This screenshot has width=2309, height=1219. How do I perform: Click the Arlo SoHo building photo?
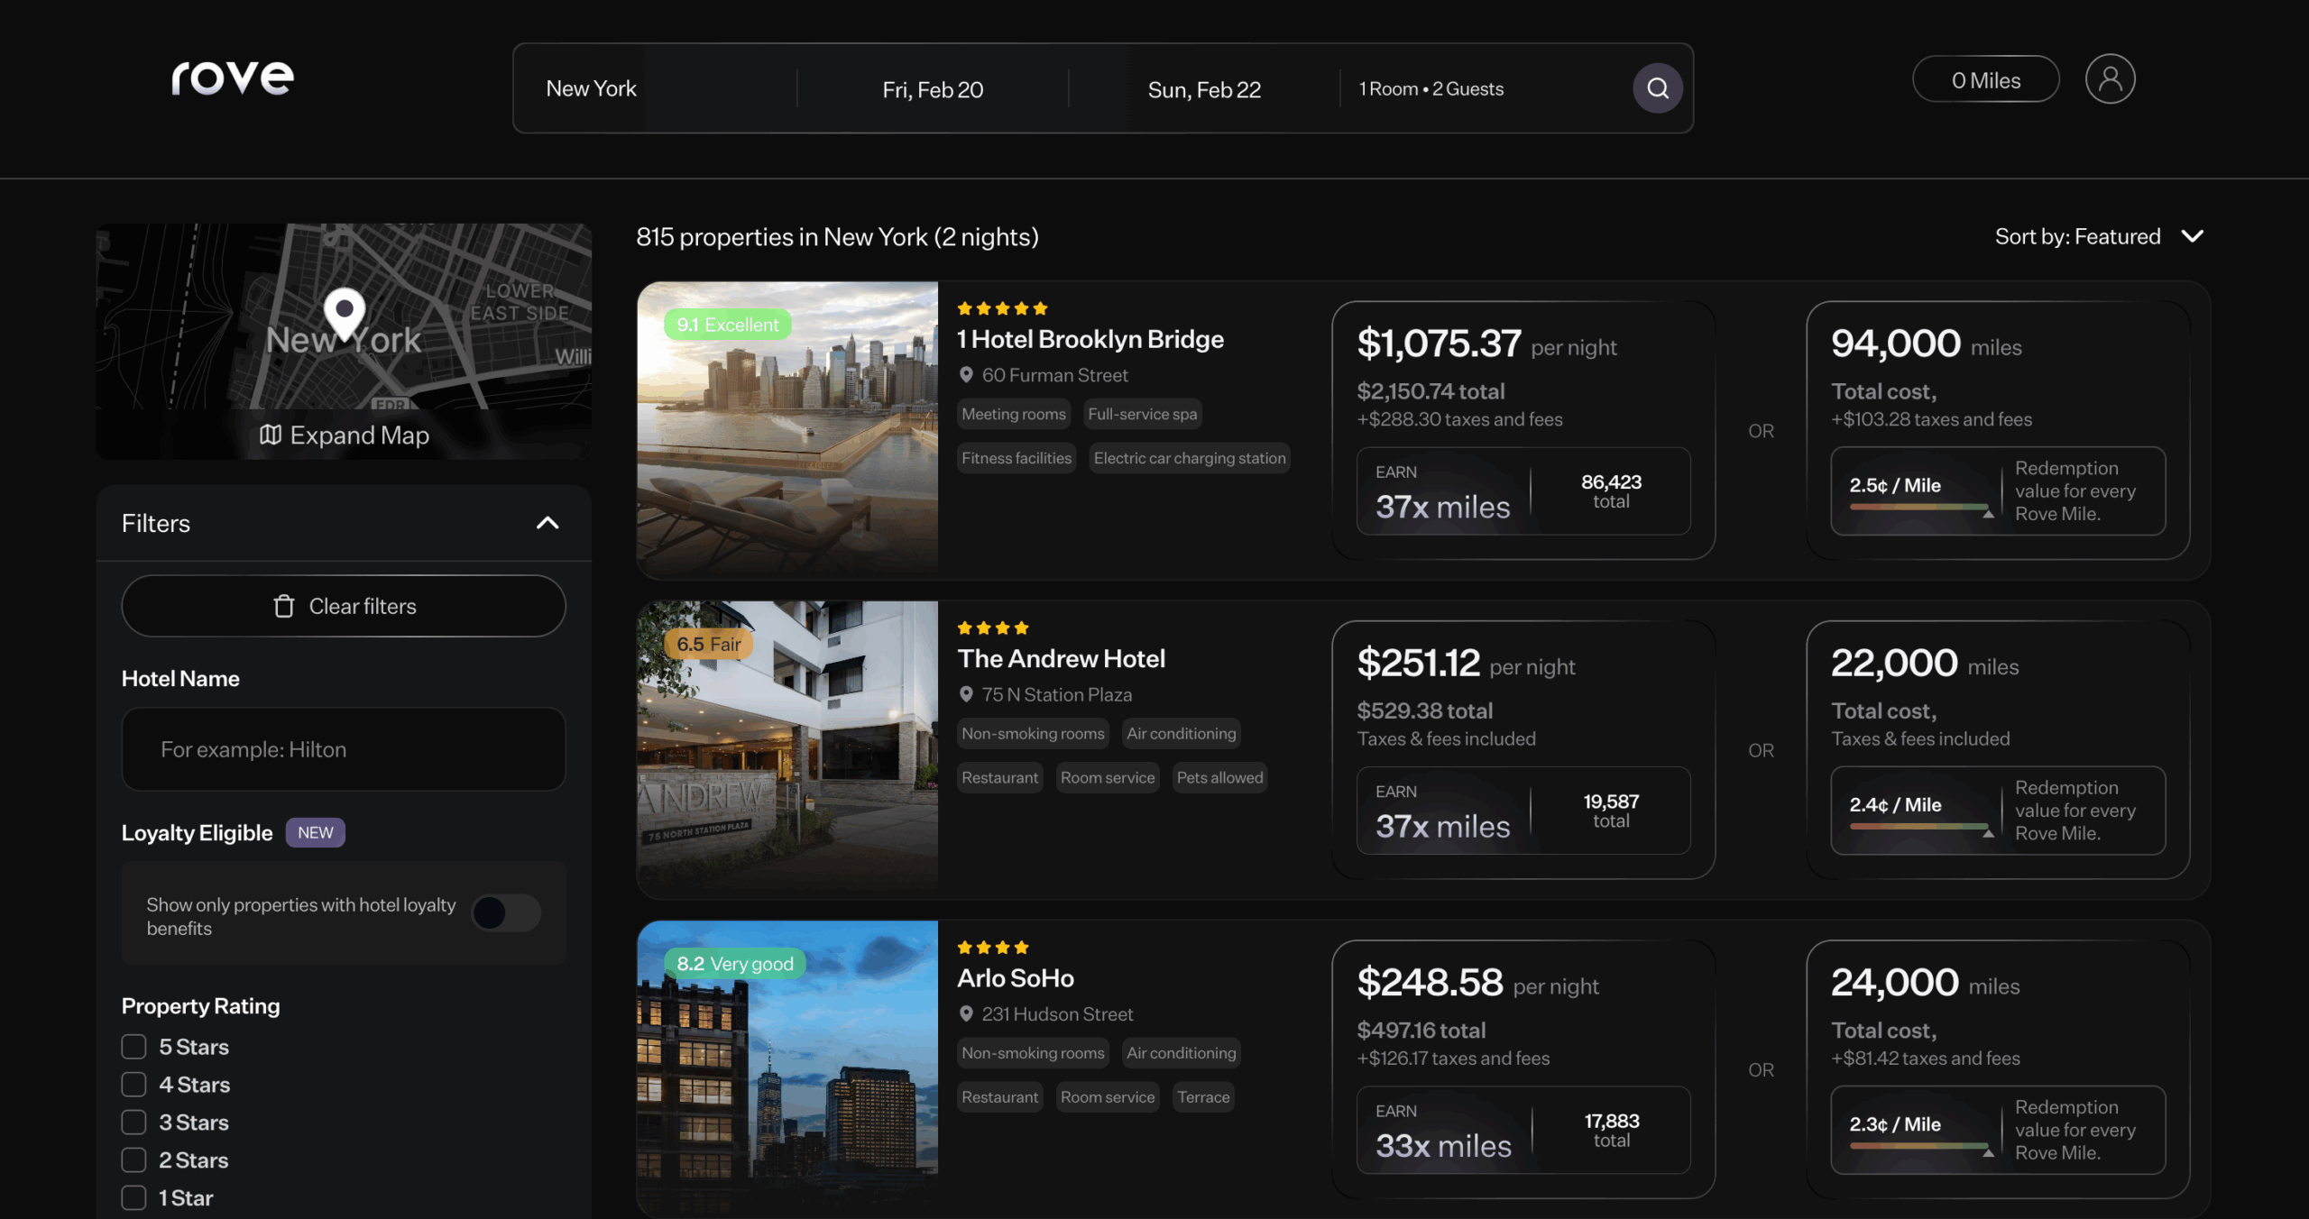pyautogui.click(x=787, y=1068)
